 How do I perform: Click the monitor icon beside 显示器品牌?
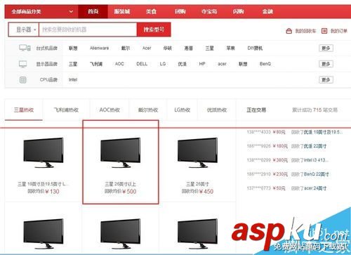coord(22,64)
